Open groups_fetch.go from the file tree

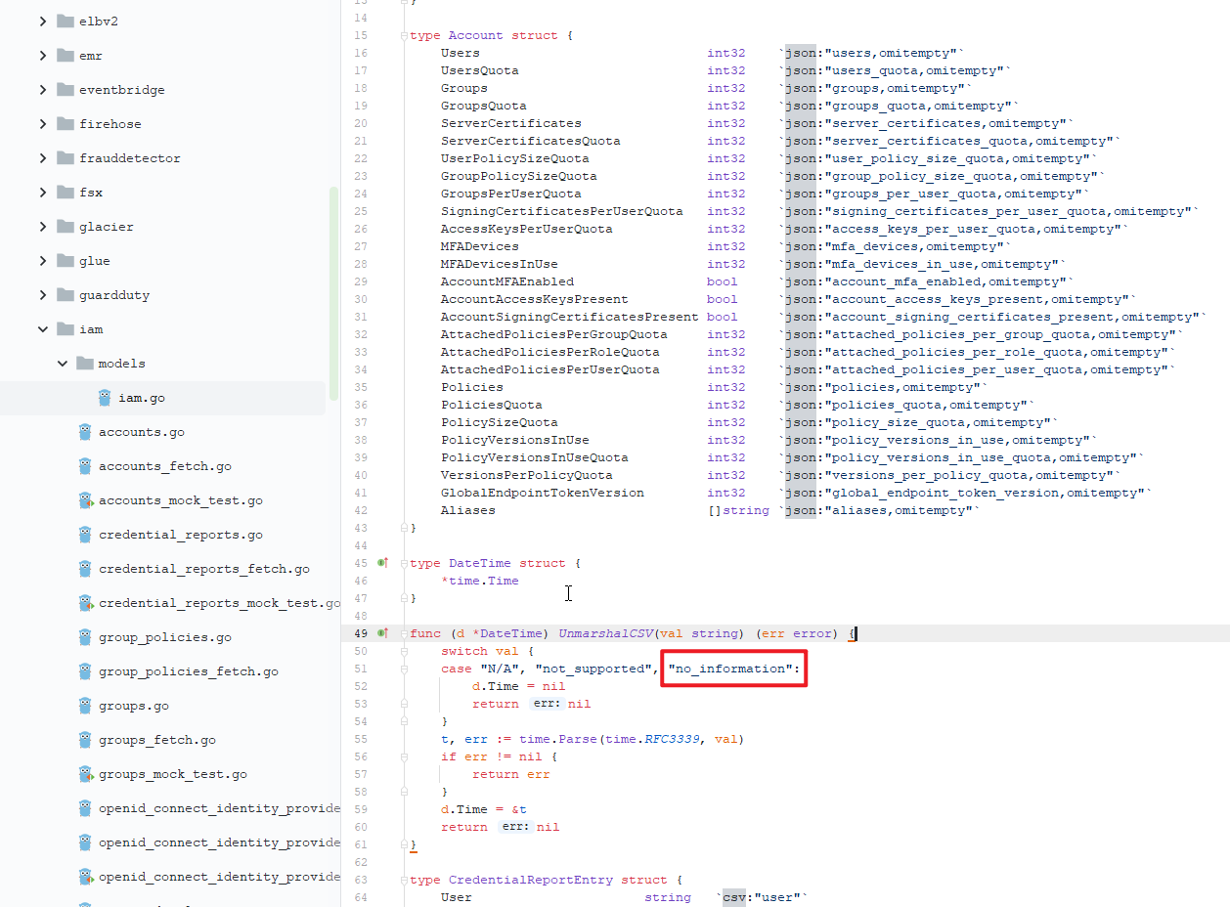tap(157, 740)
